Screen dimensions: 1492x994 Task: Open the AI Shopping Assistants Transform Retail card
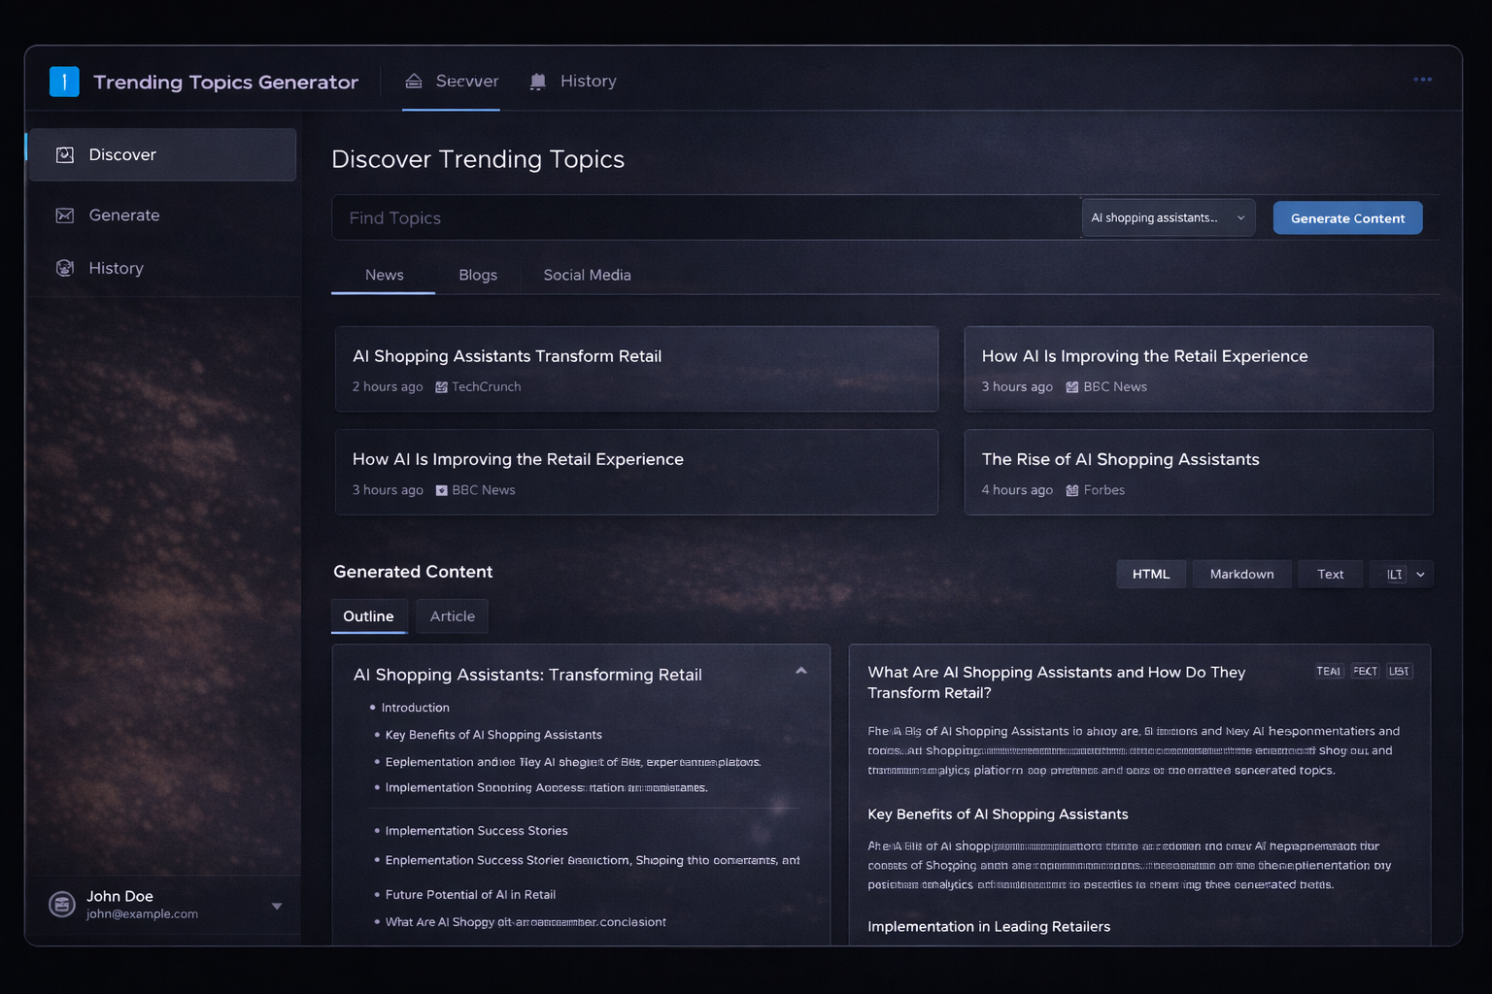pyautogui.click(x=636, y=369)
